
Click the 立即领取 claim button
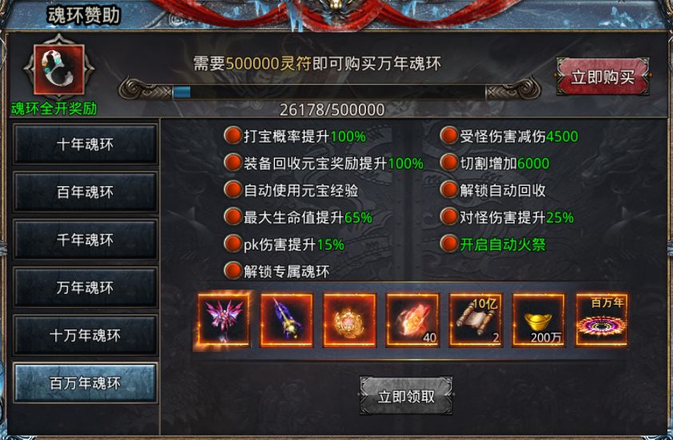point(406,396)
